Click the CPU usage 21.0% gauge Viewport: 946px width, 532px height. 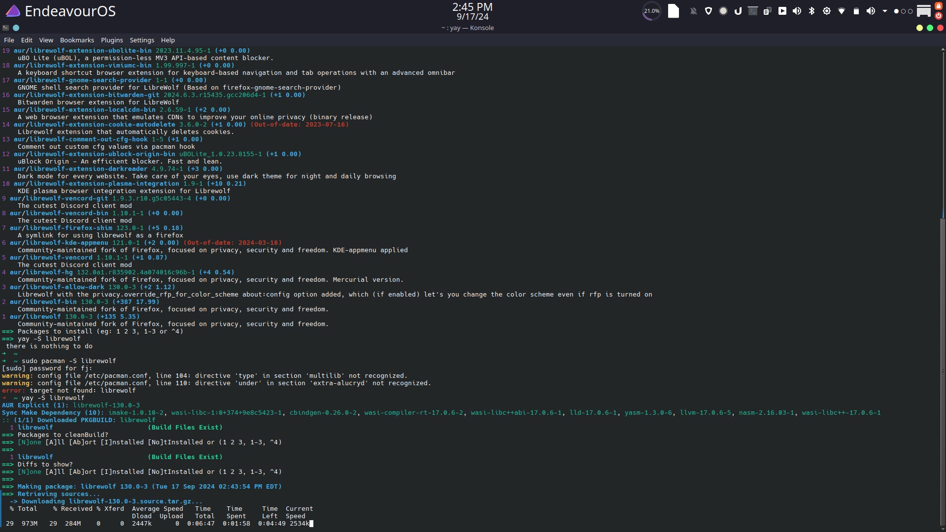coord(651,11)
